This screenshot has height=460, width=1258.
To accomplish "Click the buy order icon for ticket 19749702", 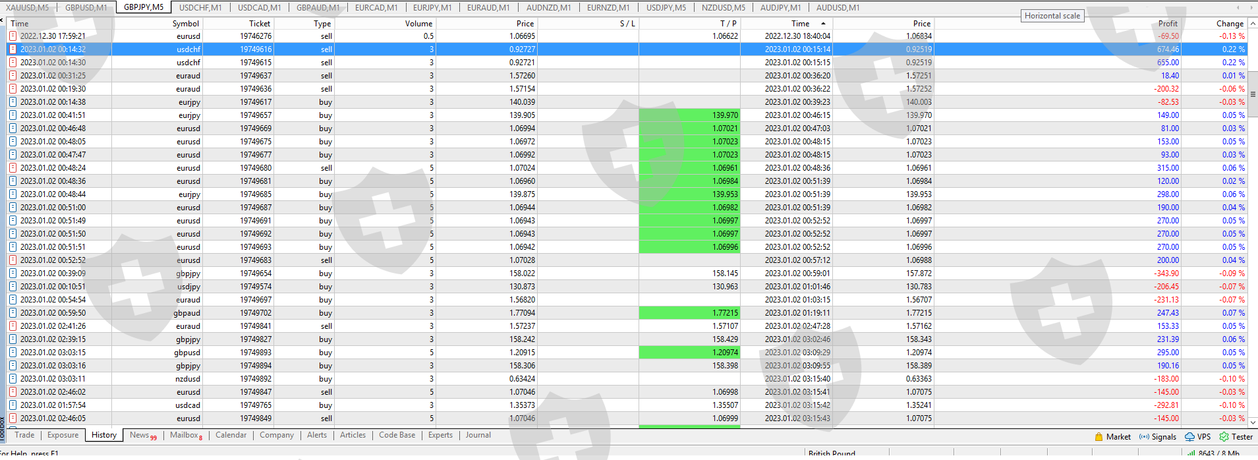I will [x=13, y=313].
